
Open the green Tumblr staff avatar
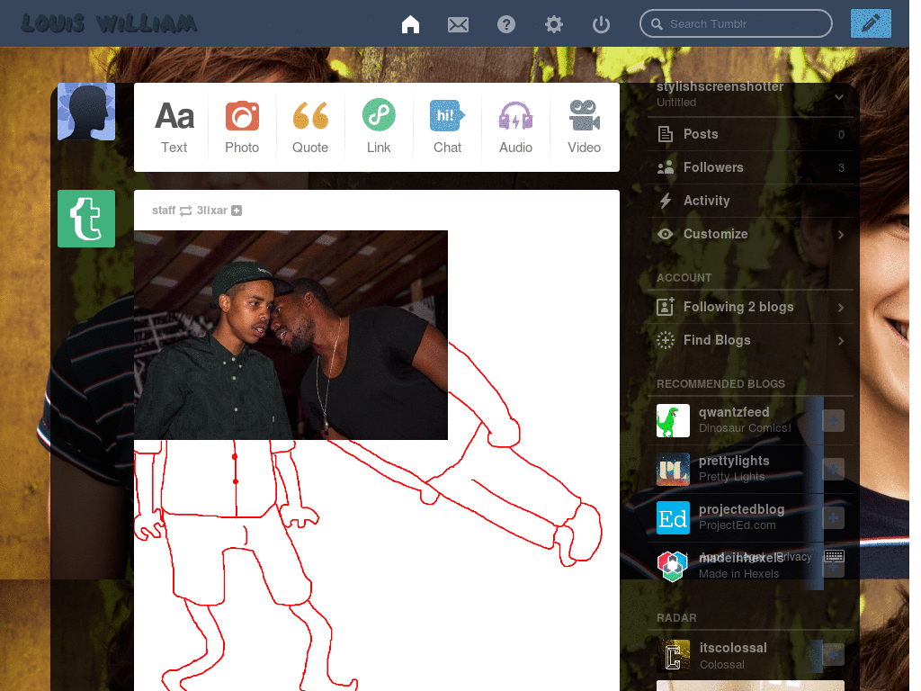[86, 219]
